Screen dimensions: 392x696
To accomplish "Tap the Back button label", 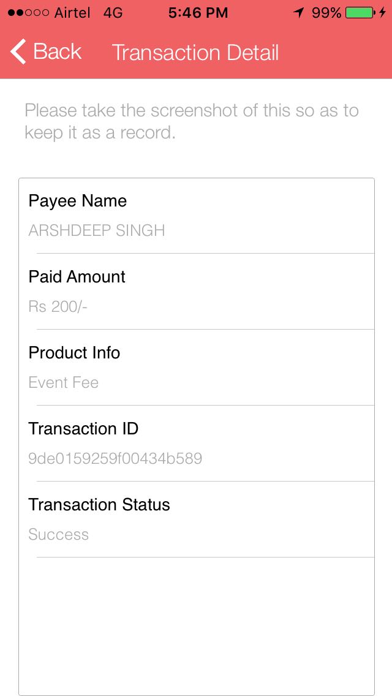I will (x=57, y=52).
